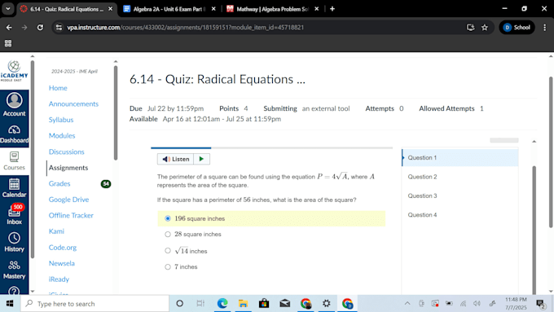Open the Code.org link
Image resolution: width=554 pixels, height=312 pixels.
(63, 248)
